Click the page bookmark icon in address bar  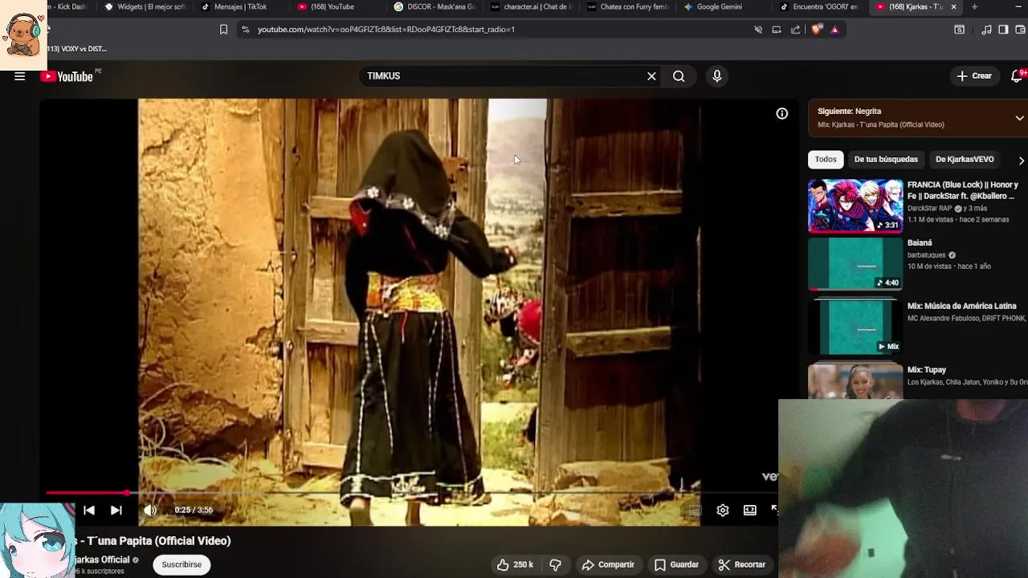(223, 30)
